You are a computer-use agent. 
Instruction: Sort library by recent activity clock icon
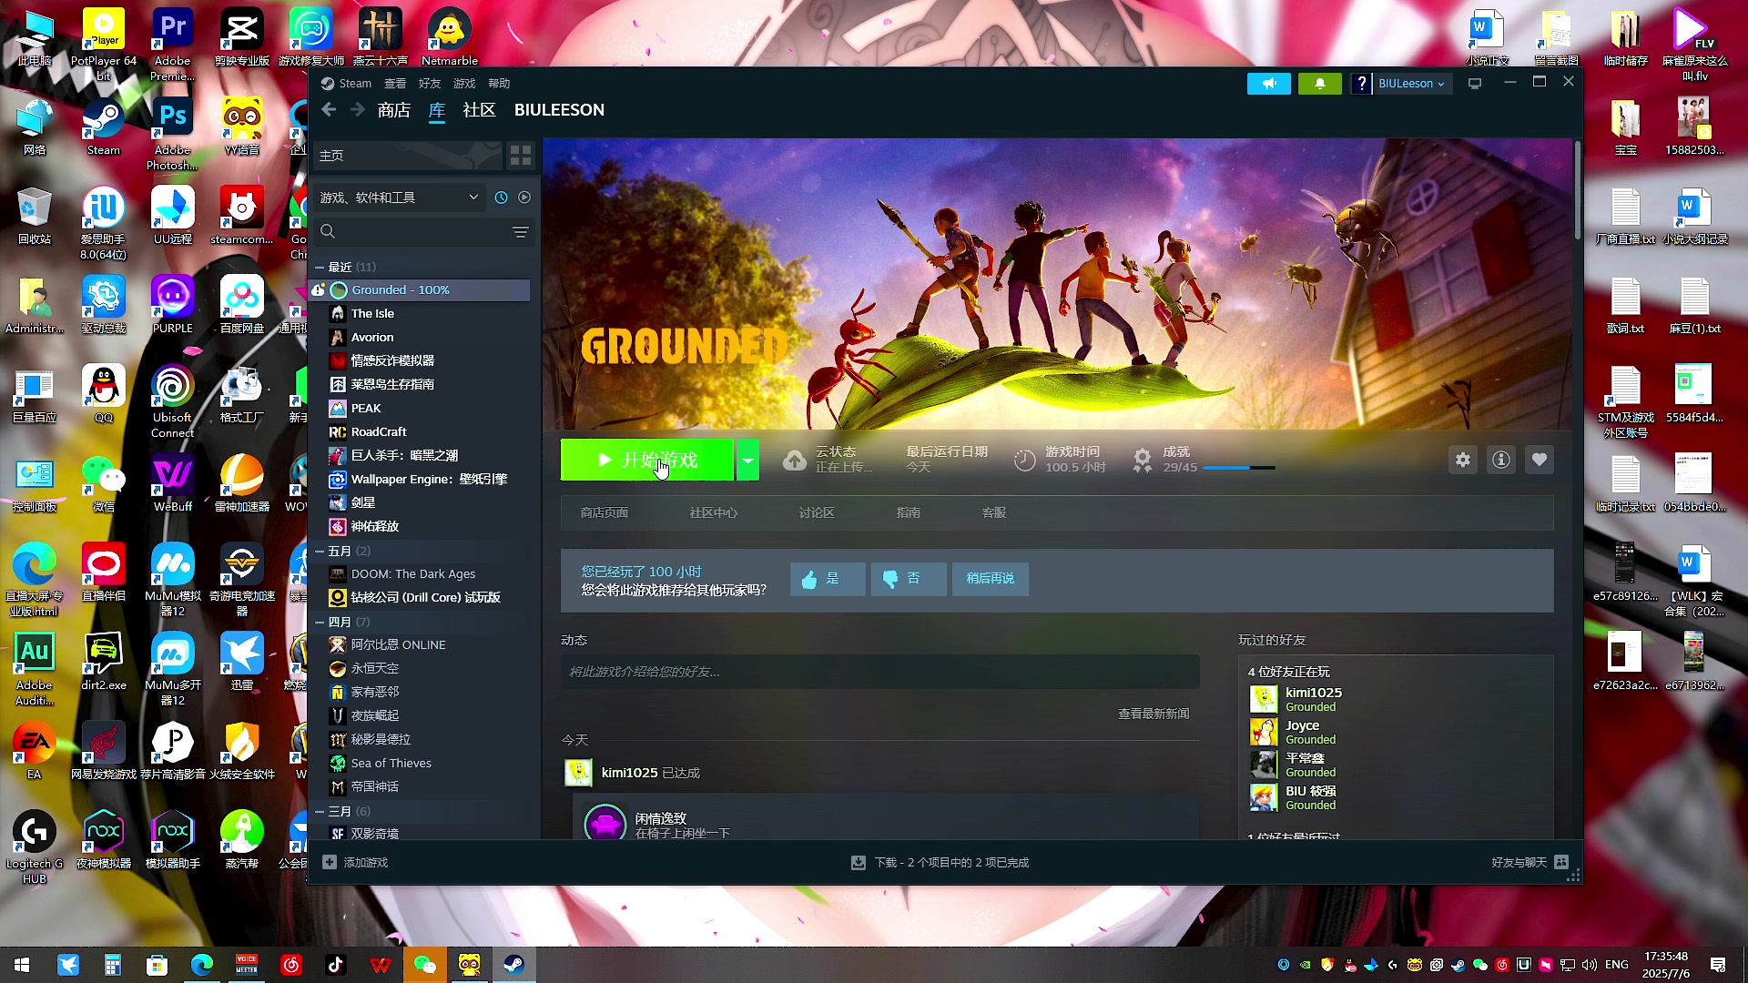pos(501,198)
